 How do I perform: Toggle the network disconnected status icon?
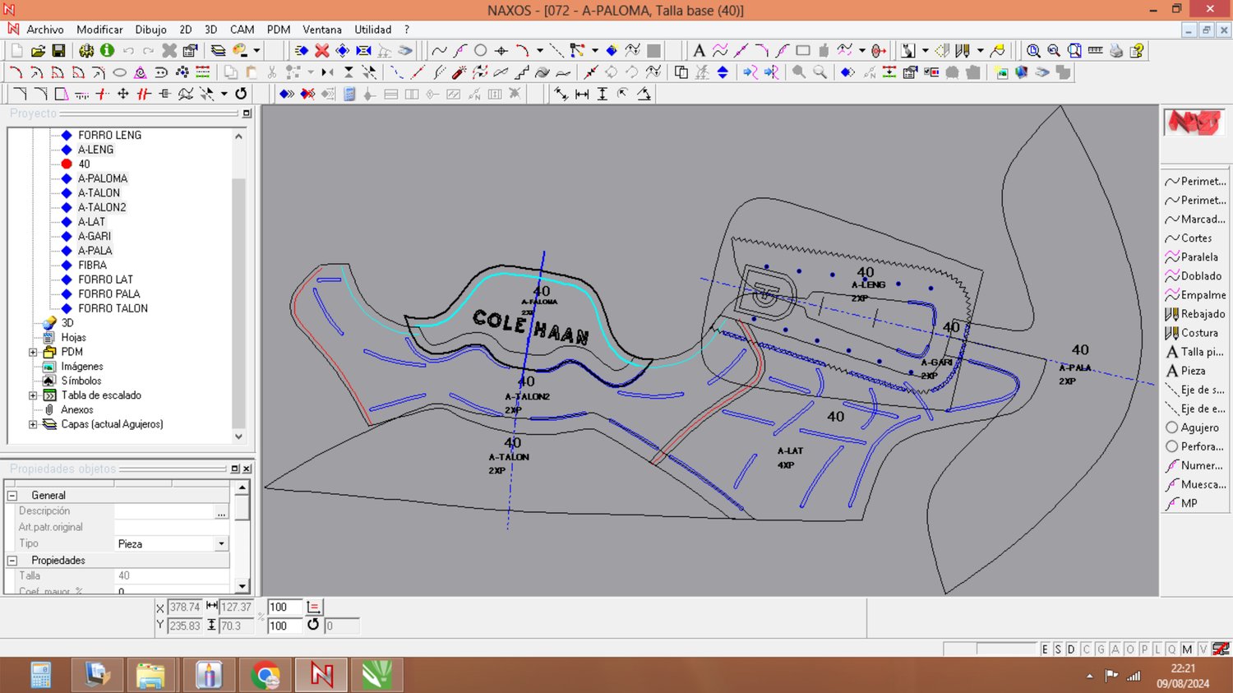(x=1221, y=649)
